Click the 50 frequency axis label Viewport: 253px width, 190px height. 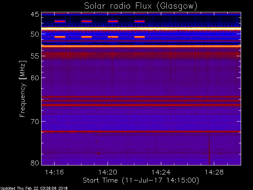pos(35,34)
